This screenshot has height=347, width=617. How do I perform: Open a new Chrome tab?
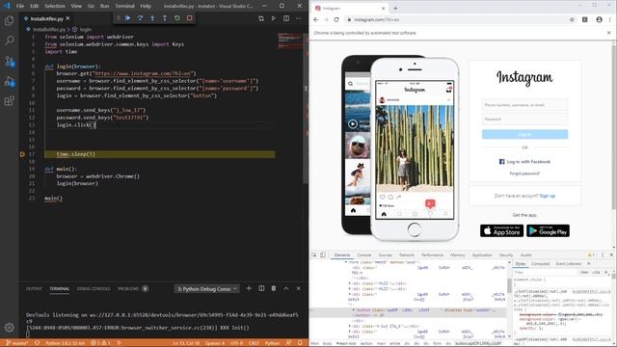[395, 8]
